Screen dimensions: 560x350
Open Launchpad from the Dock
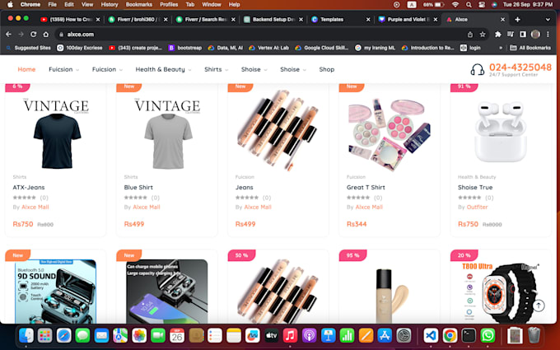[x=45, y=335]
